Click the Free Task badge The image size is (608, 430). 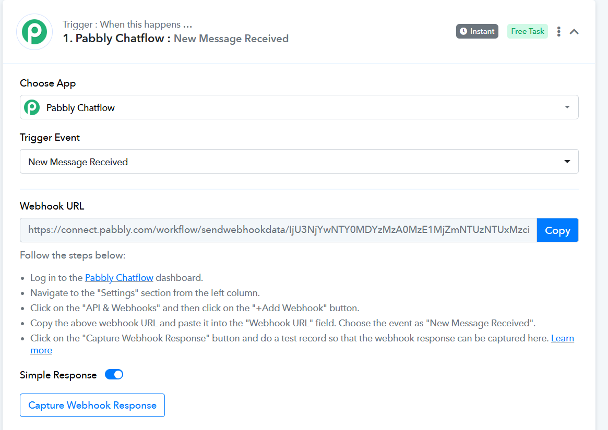click(x=528, y=31)
